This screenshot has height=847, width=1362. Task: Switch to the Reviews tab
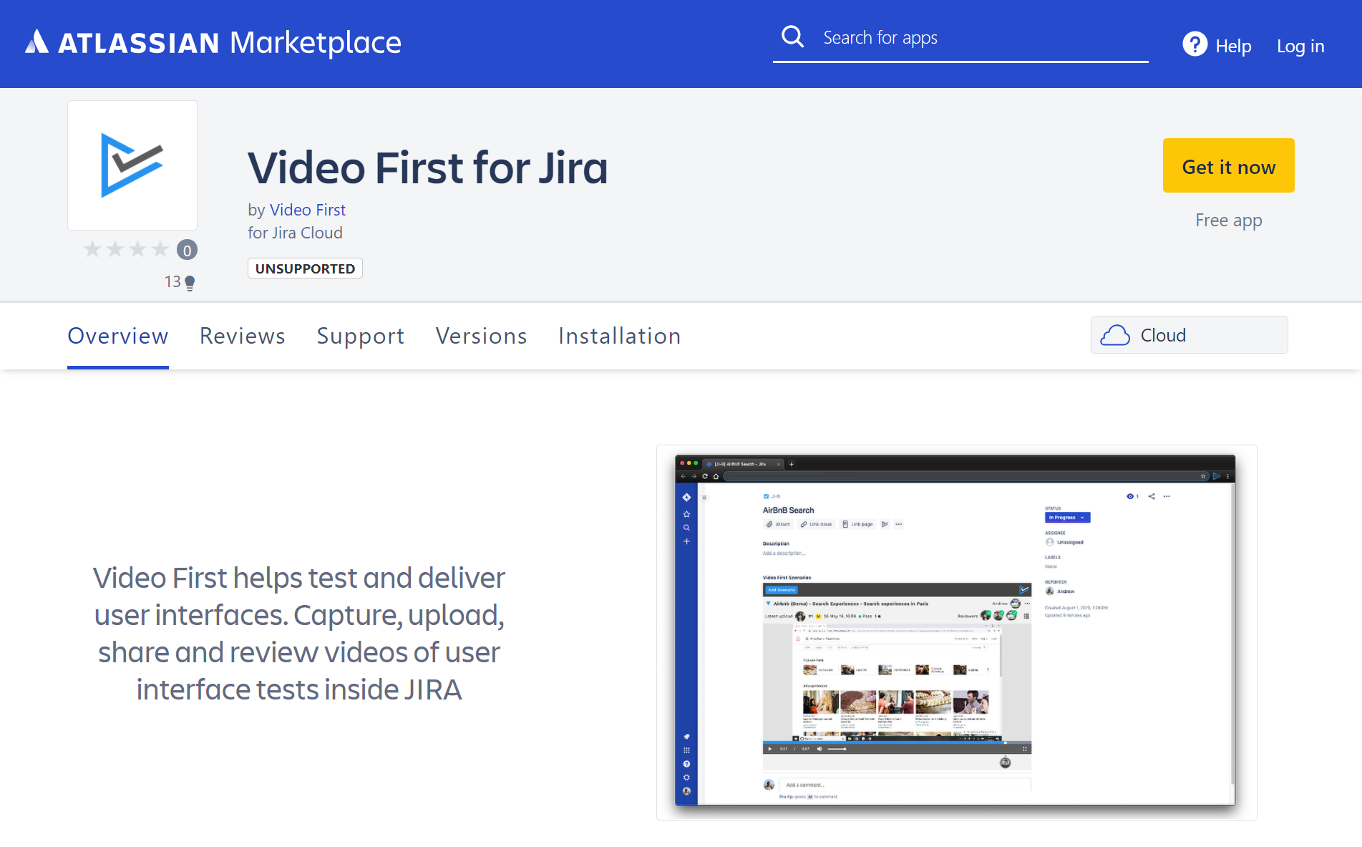coord(243,336)
